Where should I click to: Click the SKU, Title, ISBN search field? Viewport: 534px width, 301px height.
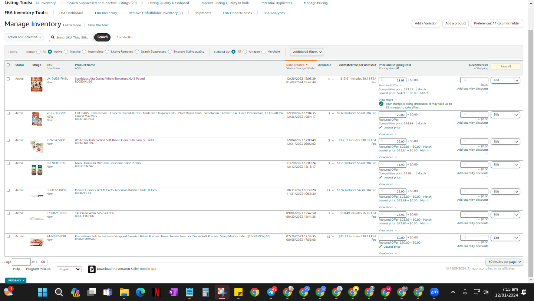click(x=71, y=37)
